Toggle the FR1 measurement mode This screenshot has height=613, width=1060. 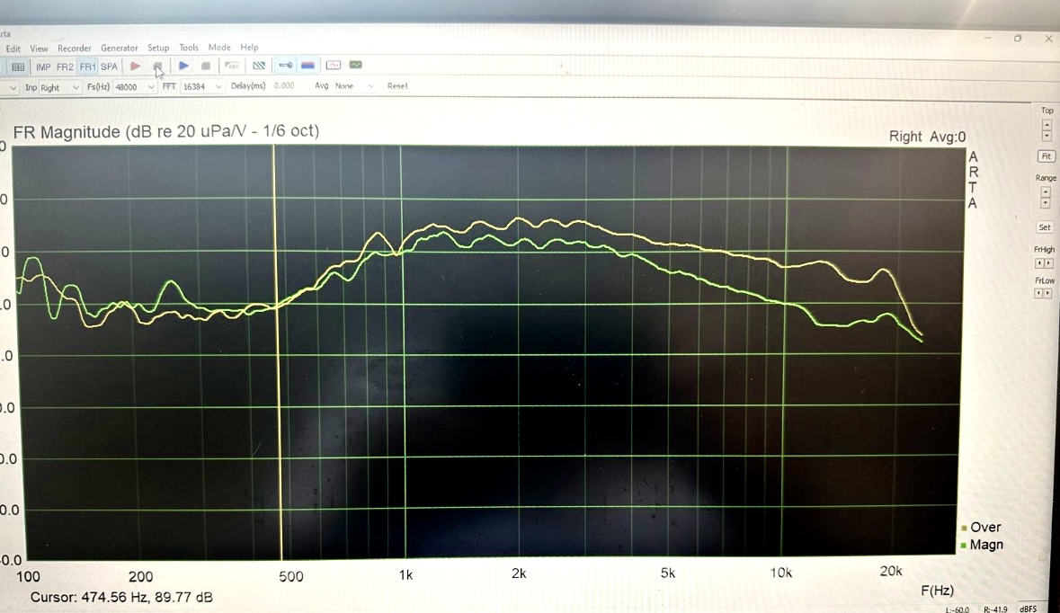(x=87, y=67)
